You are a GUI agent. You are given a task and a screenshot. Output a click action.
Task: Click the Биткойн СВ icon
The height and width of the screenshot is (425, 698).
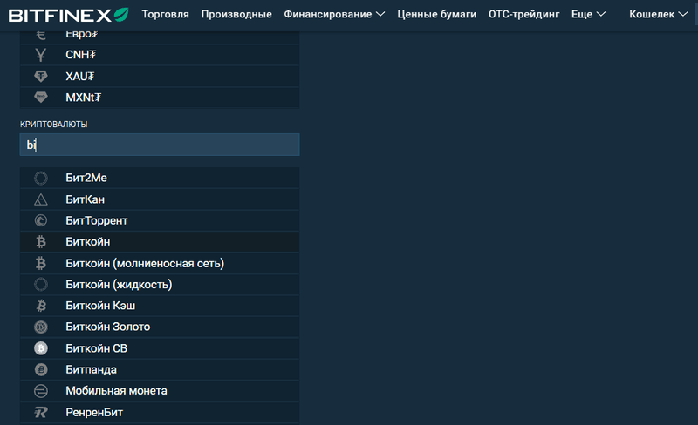(x=40, y=348)
